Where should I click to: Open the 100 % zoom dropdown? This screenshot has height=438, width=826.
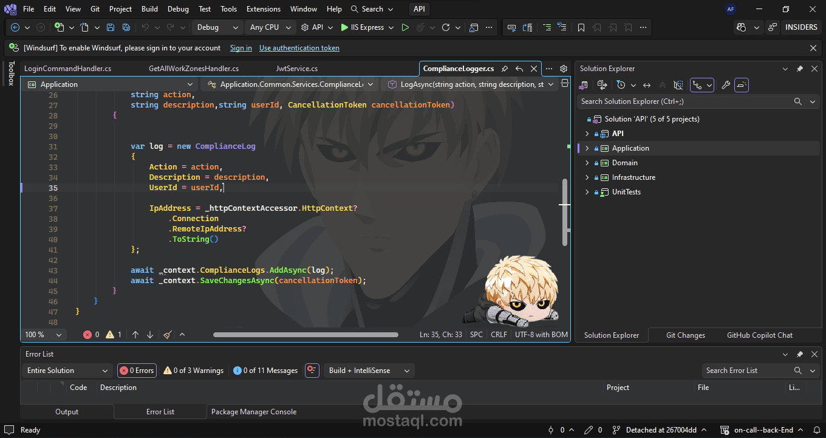43,335
